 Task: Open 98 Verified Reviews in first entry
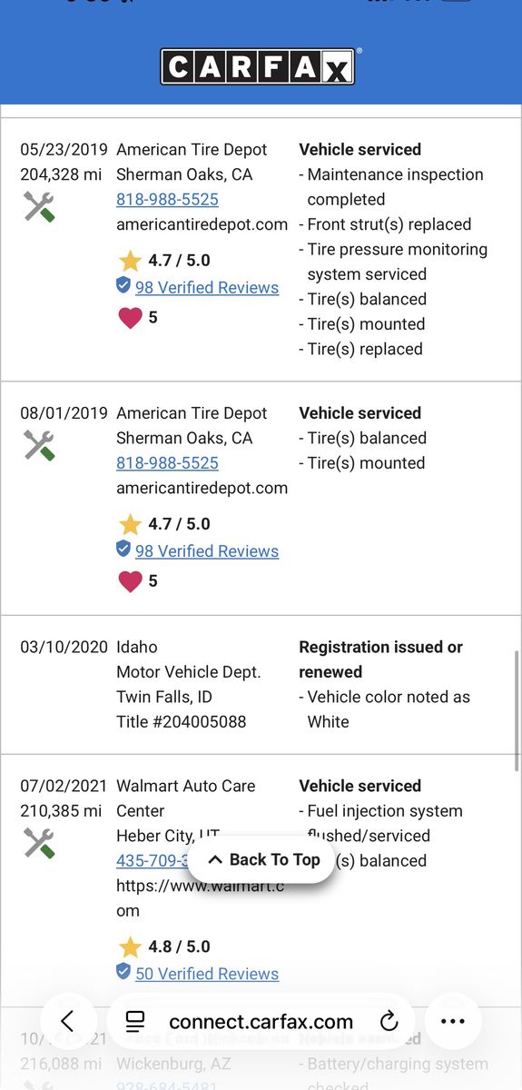[207, 288]
